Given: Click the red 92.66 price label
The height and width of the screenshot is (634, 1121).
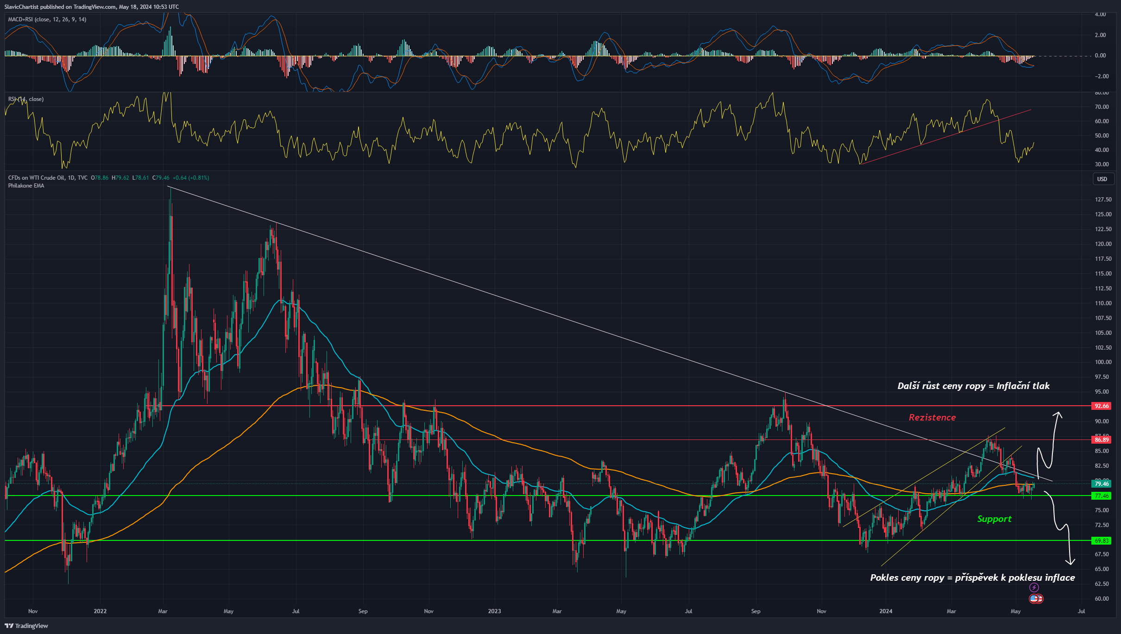Looking at the screenshot, I should (1101, 406).
